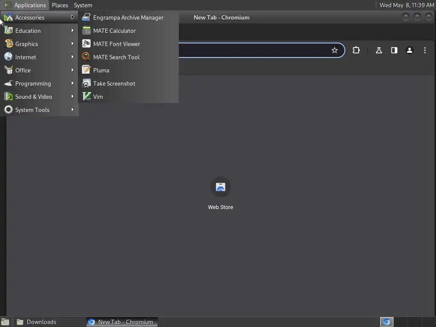This screenshot has height=327, width=436.
Task: Click the Font Viewer icon
Action: point(86,44)
